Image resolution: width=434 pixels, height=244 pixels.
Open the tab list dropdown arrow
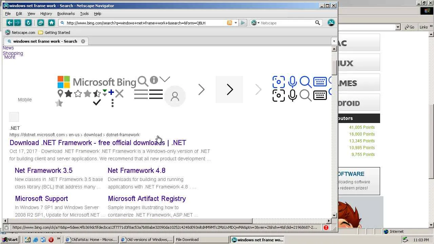334,41
